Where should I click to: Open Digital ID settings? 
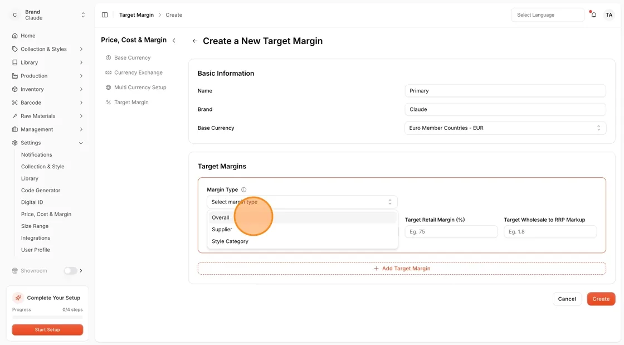click(x=32, y=202)
